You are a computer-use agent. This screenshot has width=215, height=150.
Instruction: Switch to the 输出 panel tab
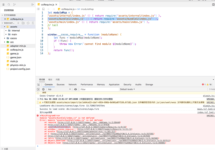[x=50, y=80]
